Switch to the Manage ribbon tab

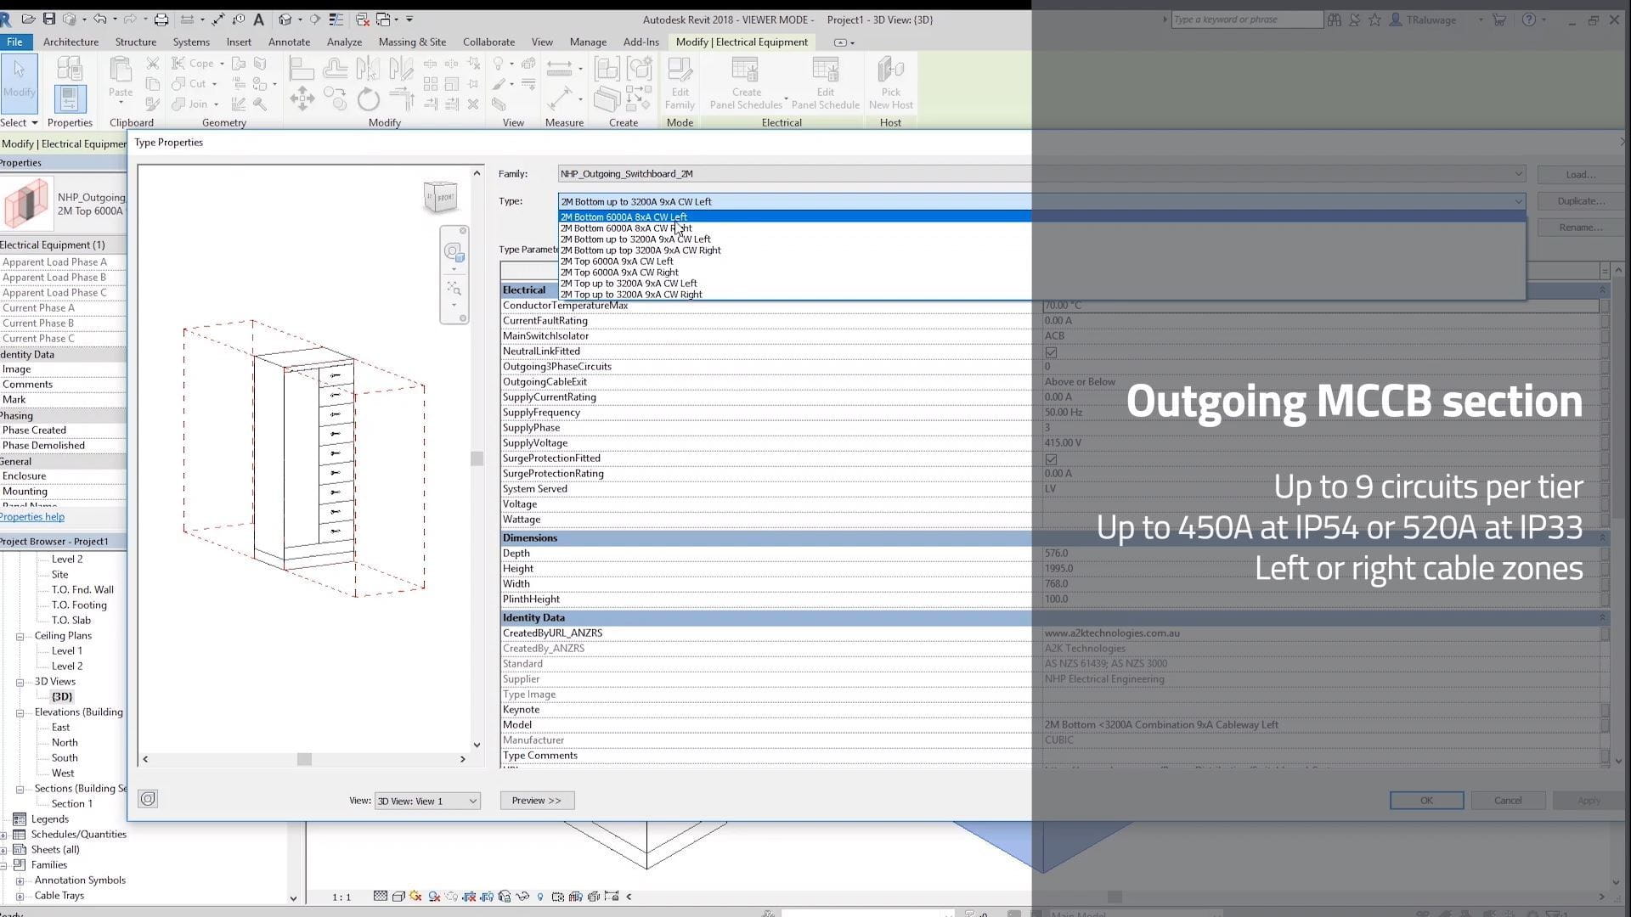(x=588, y=42)
